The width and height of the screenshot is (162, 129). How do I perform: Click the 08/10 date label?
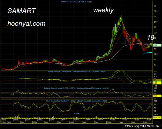100,120
